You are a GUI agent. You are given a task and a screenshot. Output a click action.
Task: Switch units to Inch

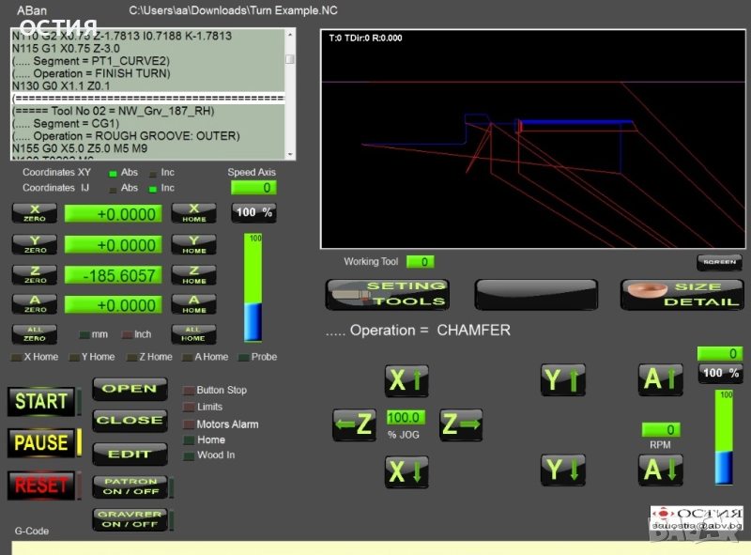(x=126, y=334)
